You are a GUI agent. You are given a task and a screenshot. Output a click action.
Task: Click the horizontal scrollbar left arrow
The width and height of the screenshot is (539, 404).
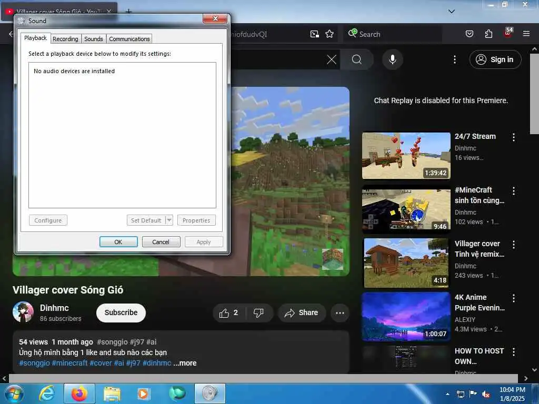[x=4, y=378]
